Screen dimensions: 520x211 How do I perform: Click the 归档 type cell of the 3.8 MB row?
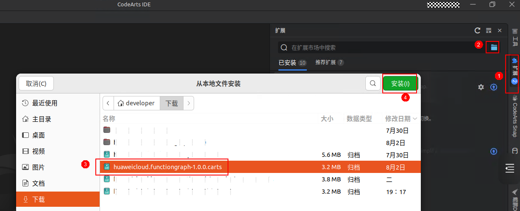coord(354,179)
